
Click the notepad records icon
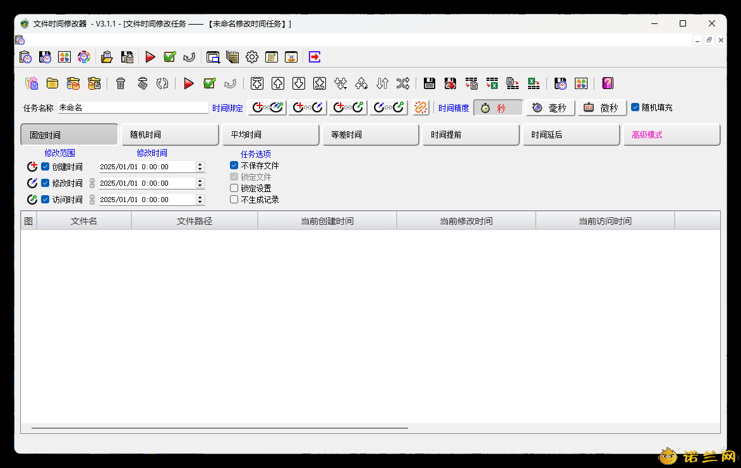click(x=232, y=57)
